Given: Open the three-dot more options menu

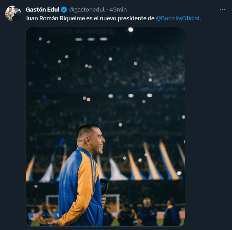Looking at the screenshot, I should pyautogui.click(x=222, y=10).
